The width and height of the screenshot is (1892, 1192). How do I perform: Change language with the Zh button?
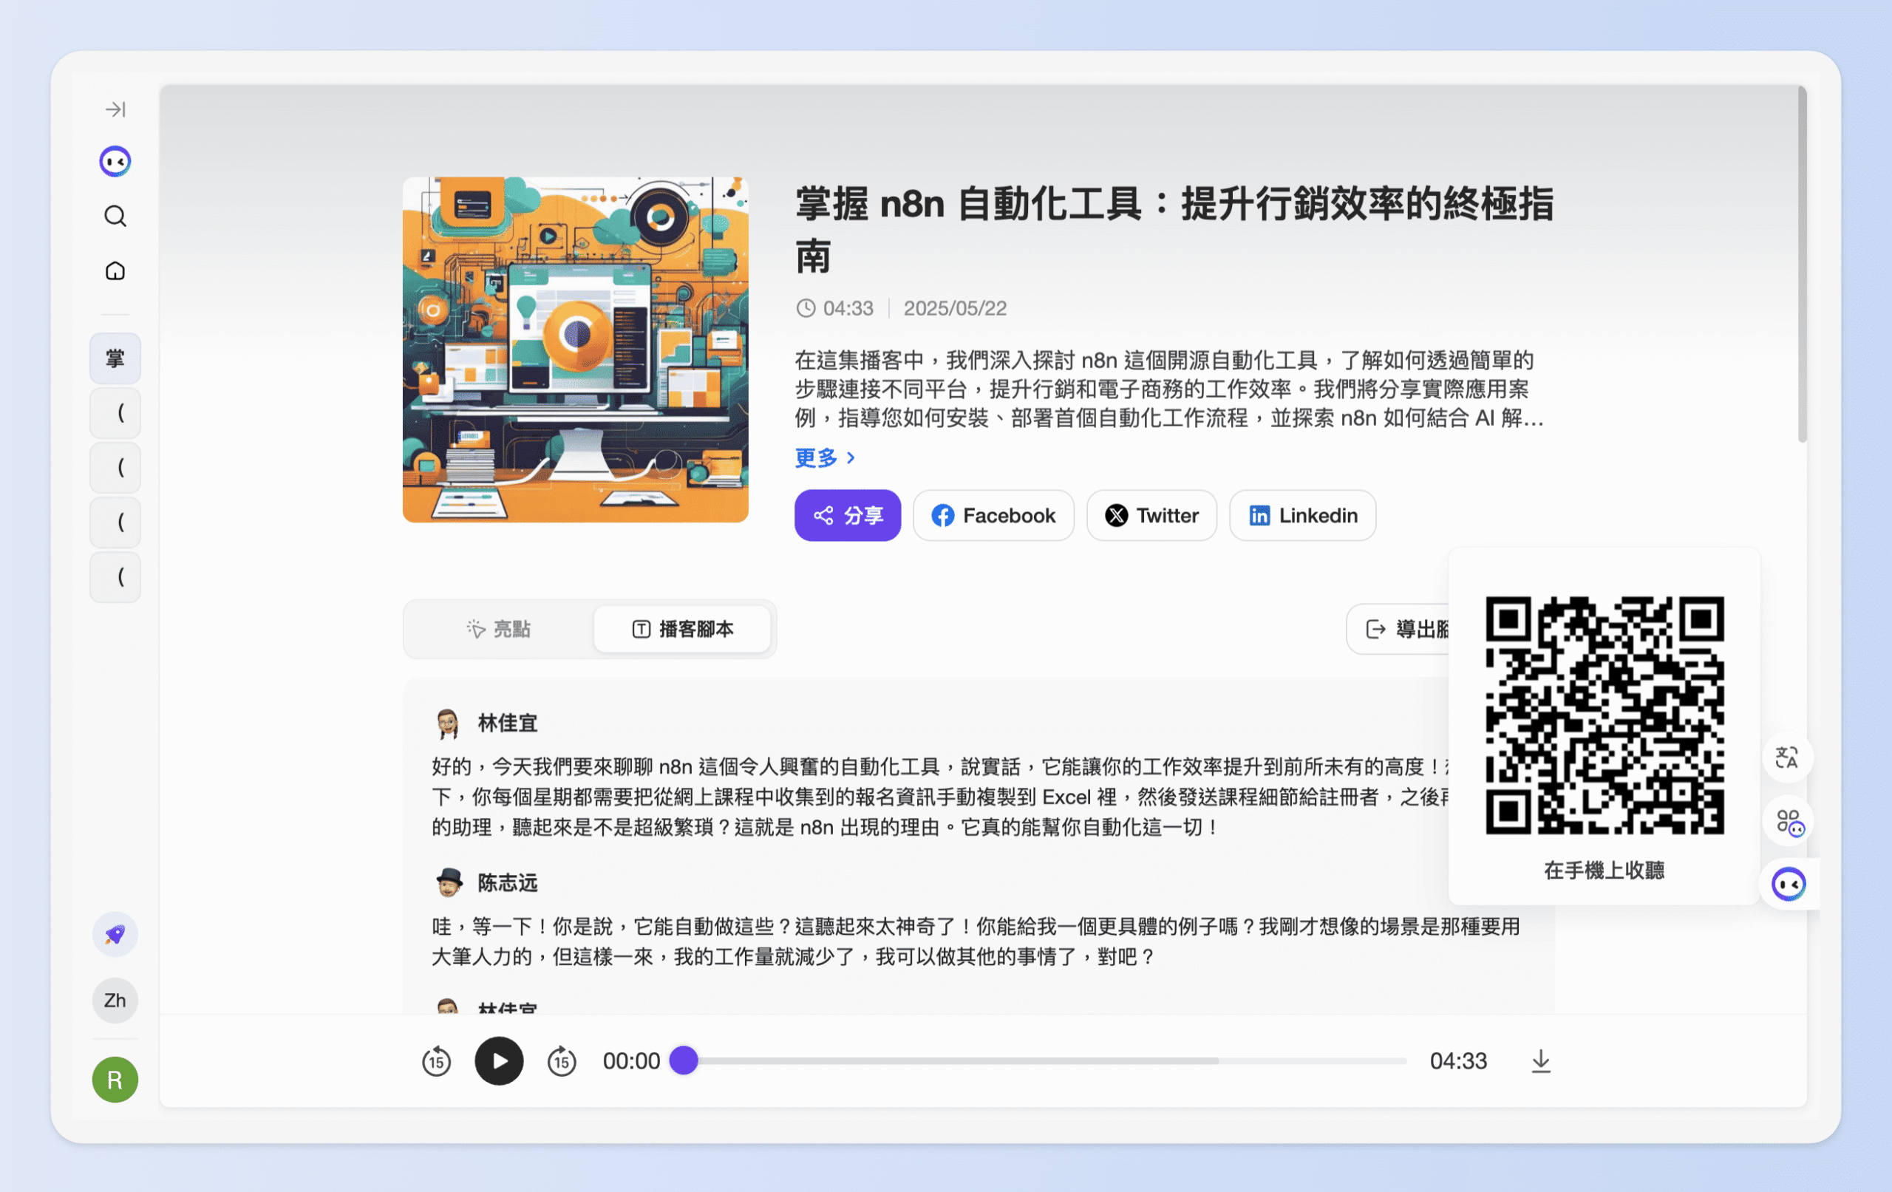[115, 1001]
